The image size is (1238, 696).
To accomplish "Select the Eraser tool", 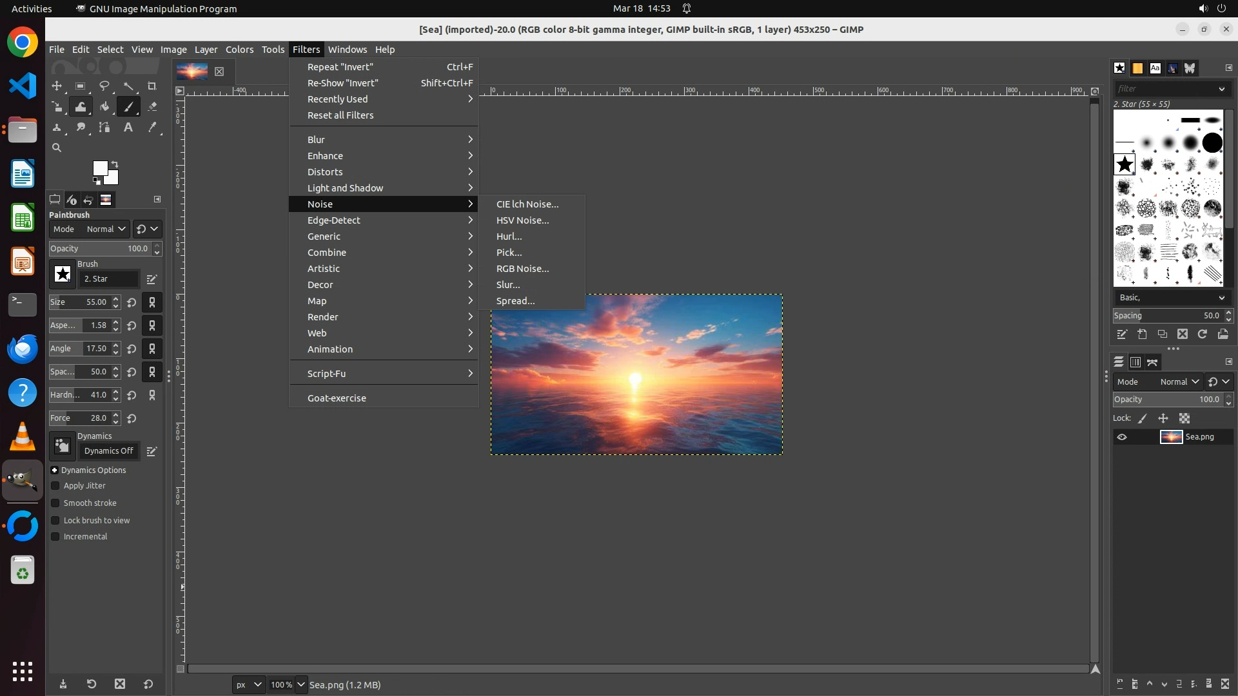I will [x=152, y=106].
